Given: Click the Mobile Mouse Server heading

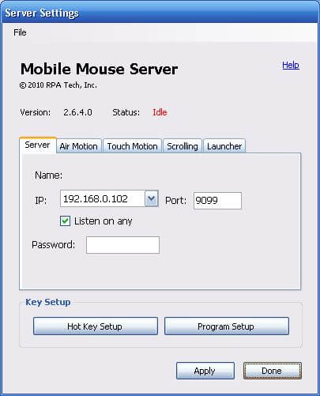Looking at the screenshot, I should click(x=99, y=69).
